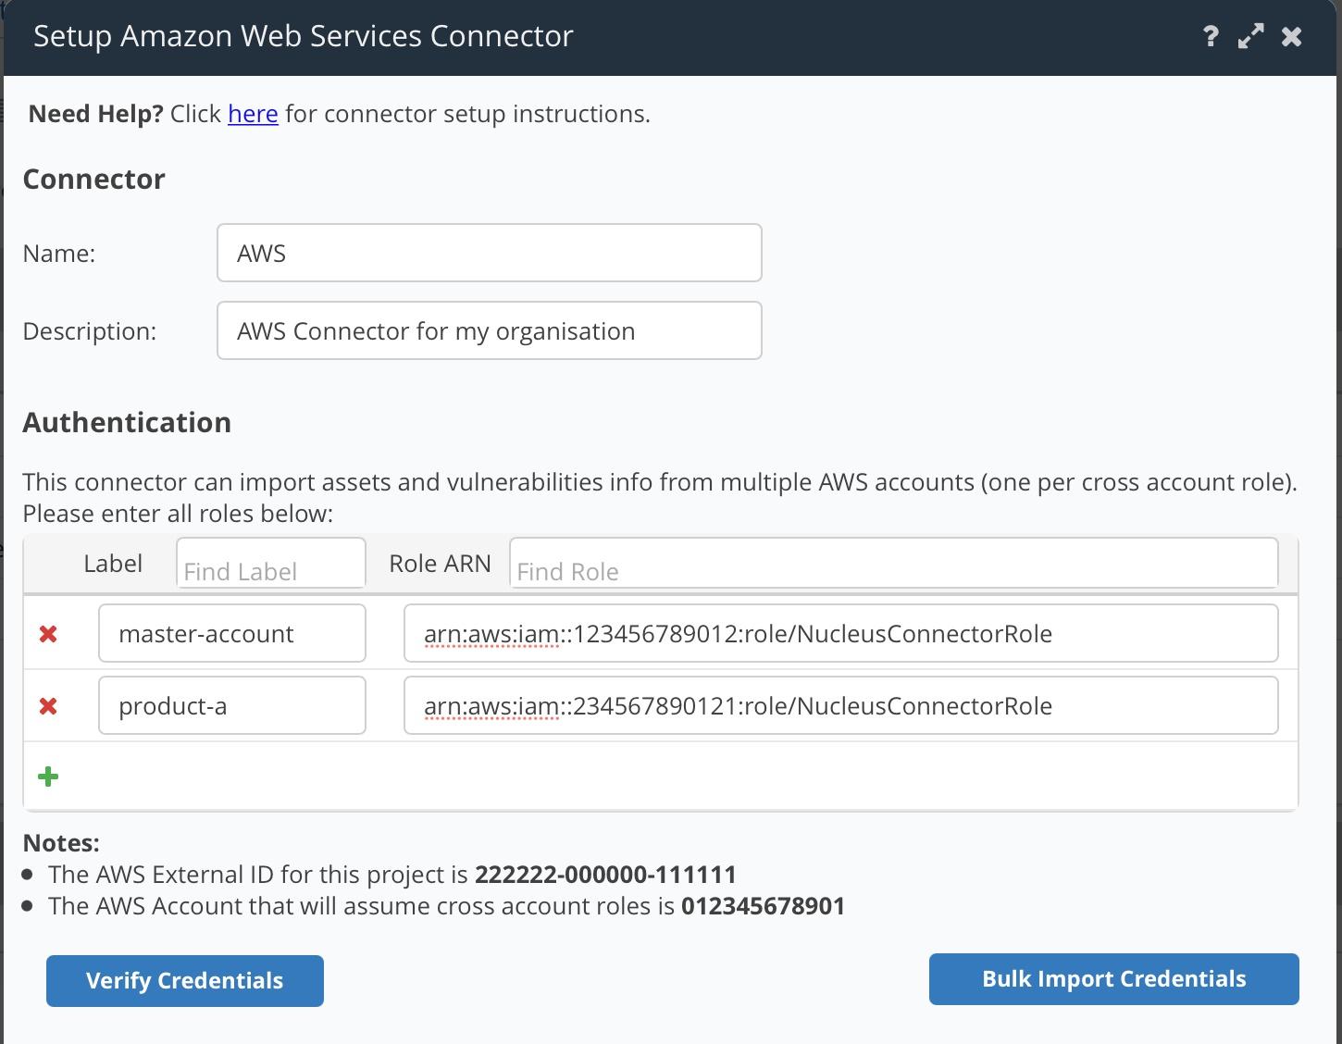
Task: Click the Connector section heading
Action: 94,179
